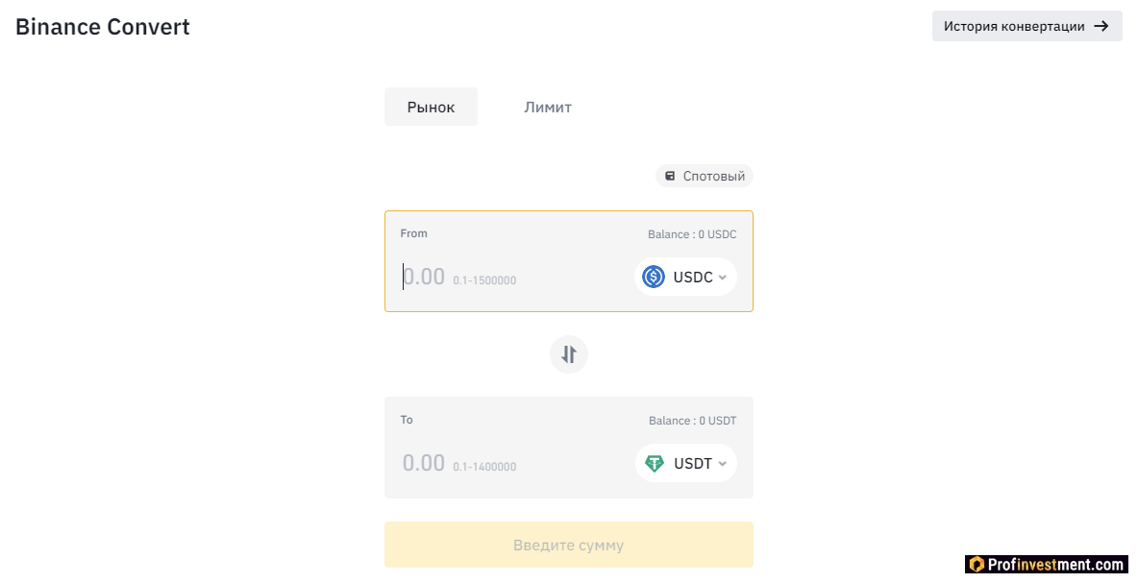Click the swap direction arrows icon
The height and width of the screenshot is (583, 1138).
(x=568, y=353)
